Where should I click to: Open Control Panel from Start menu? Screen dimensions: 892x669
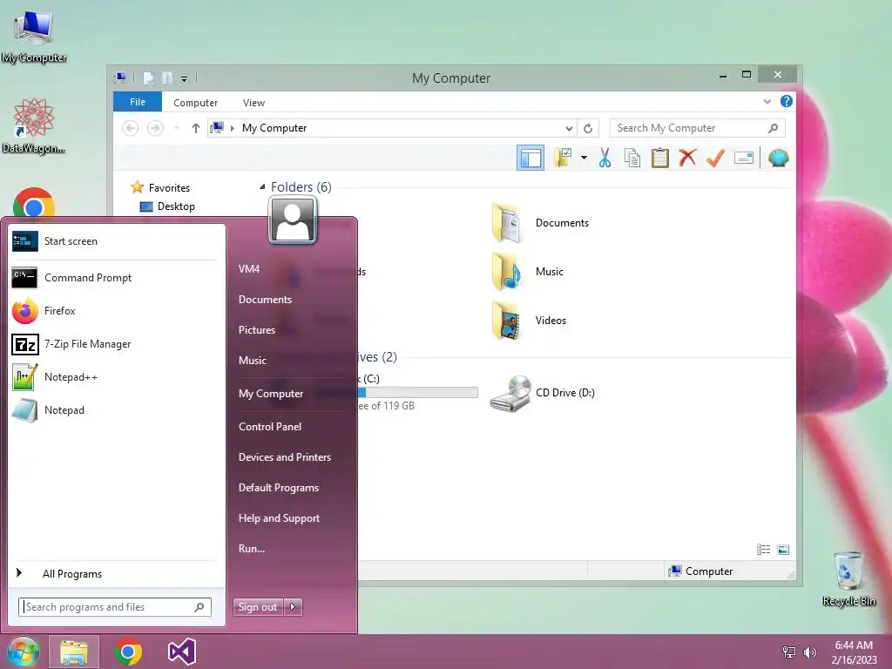[x=270, y=427]
